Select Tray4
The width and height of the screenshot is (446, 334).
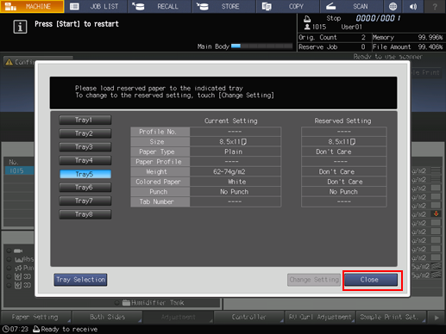(x=85, y=160)
